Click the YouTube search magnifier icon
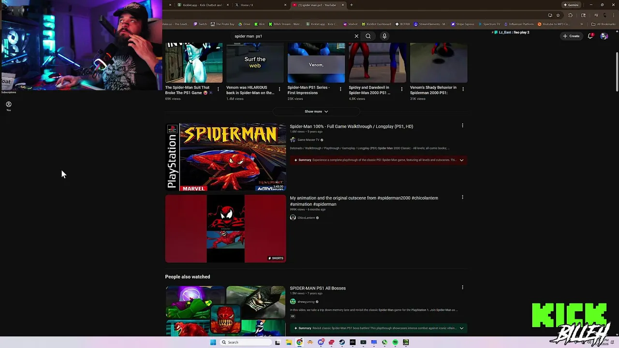 pos(368,36)
